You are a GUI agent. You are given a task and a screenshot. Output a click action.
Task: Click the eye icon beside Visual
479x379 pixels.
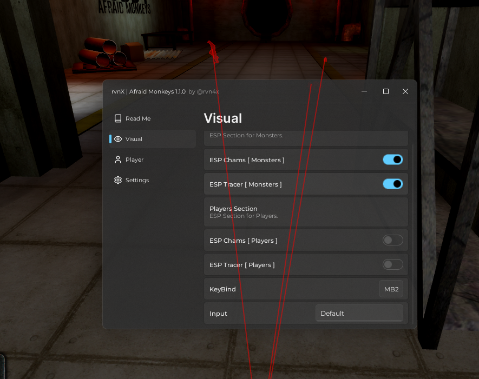118,139
